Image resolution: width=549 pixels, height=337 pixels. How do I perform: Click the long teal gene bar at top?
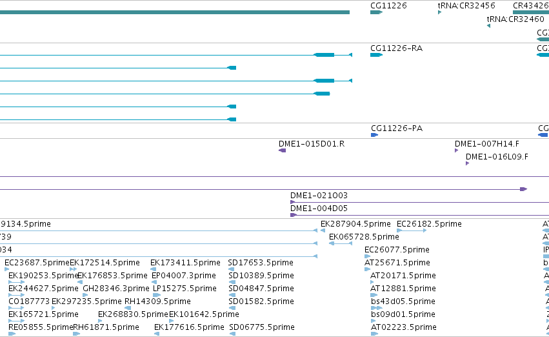click(x=175, y=12)
